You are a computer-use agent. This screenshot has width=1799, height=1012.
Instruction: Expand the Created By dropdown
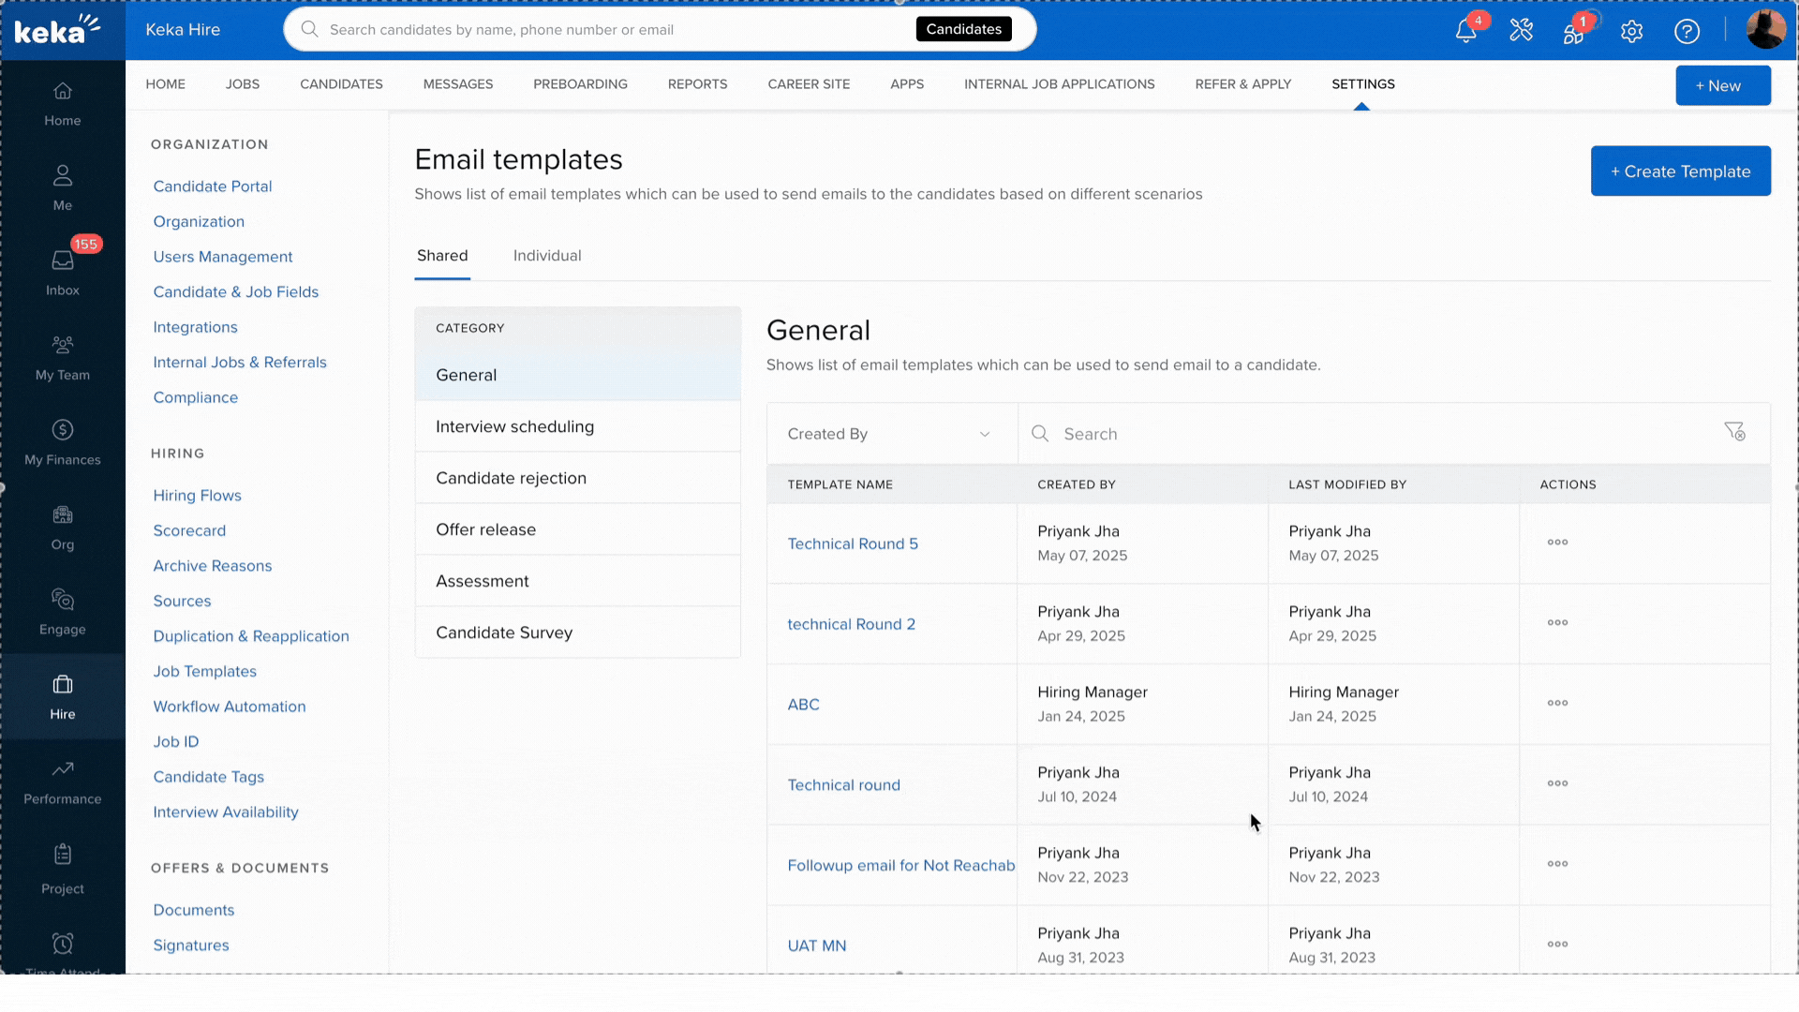click(890, 434)
